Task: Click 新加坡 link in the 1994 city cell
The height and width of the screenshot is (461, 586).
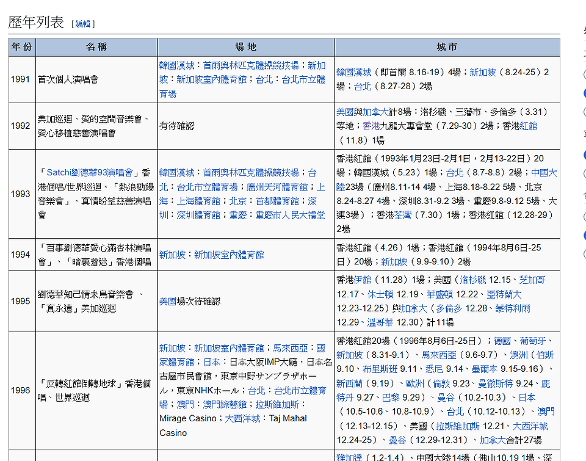Action: coord(394,262)
